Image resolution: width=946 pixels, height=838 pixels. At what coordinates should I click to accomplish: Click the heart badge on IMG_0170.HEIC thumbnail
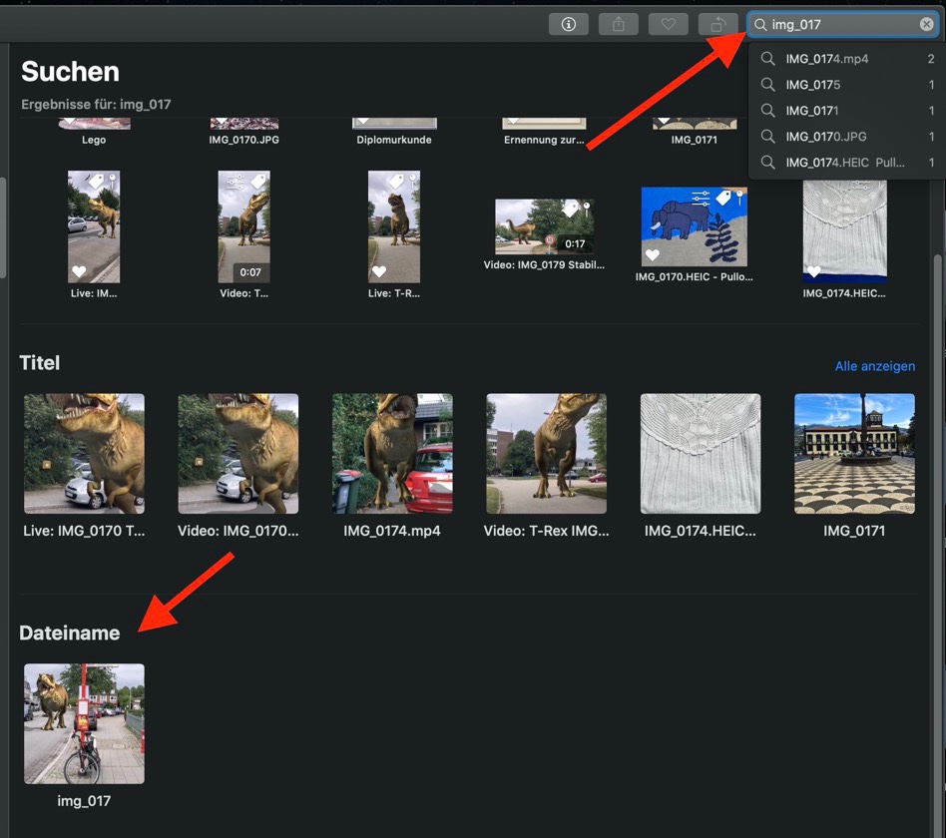pos(653,255)
